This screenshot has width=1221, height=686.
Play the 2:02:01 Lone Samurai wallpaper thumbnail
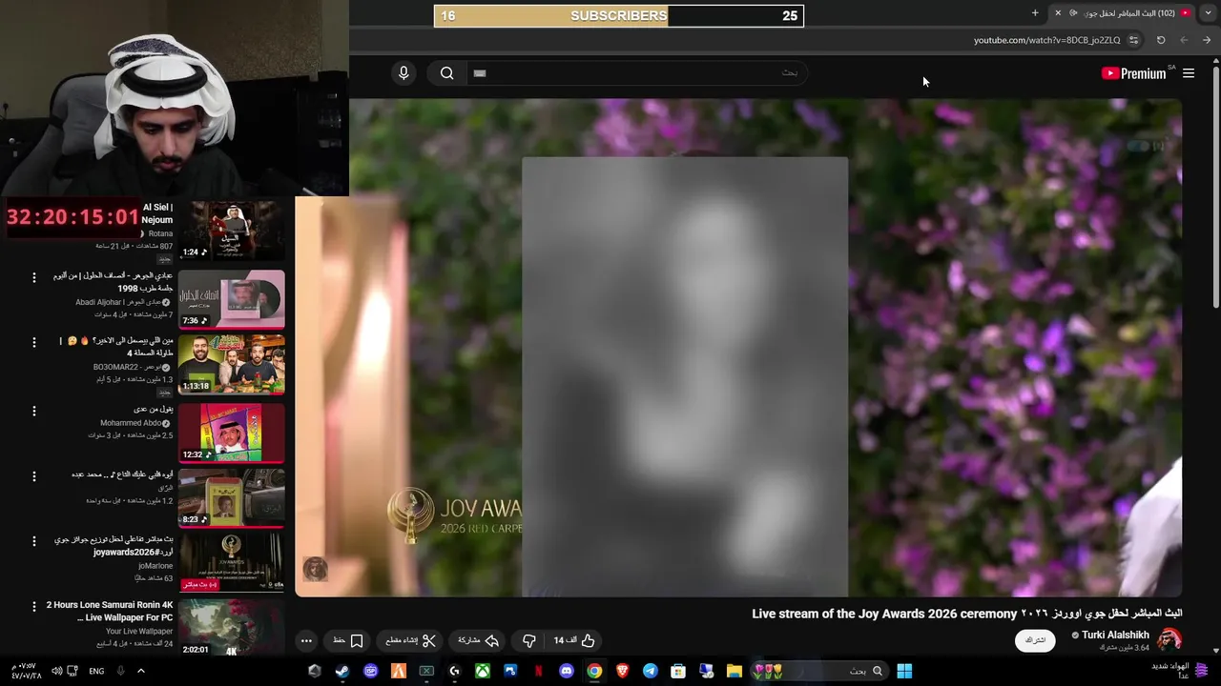[232, 627]
